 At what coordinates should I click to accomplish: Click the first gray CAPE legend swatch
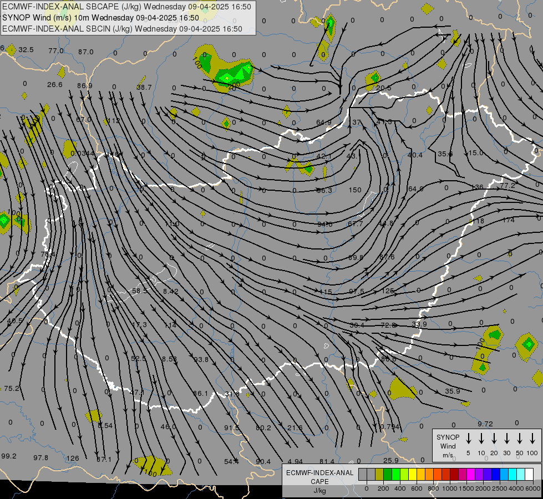coord(363,474)
